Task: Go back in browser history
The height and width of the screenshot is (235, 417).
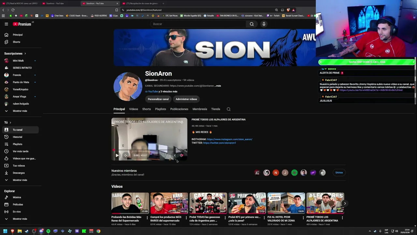Action: coord(3,10)
